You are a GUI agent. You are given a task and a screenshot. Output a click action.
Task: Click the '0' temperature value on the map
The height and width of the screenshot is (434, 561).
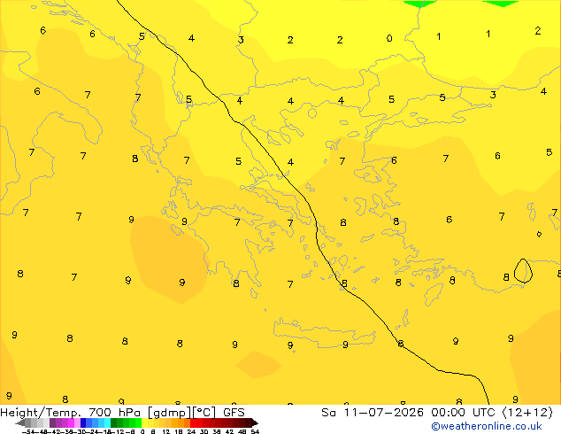pos(389,38)
